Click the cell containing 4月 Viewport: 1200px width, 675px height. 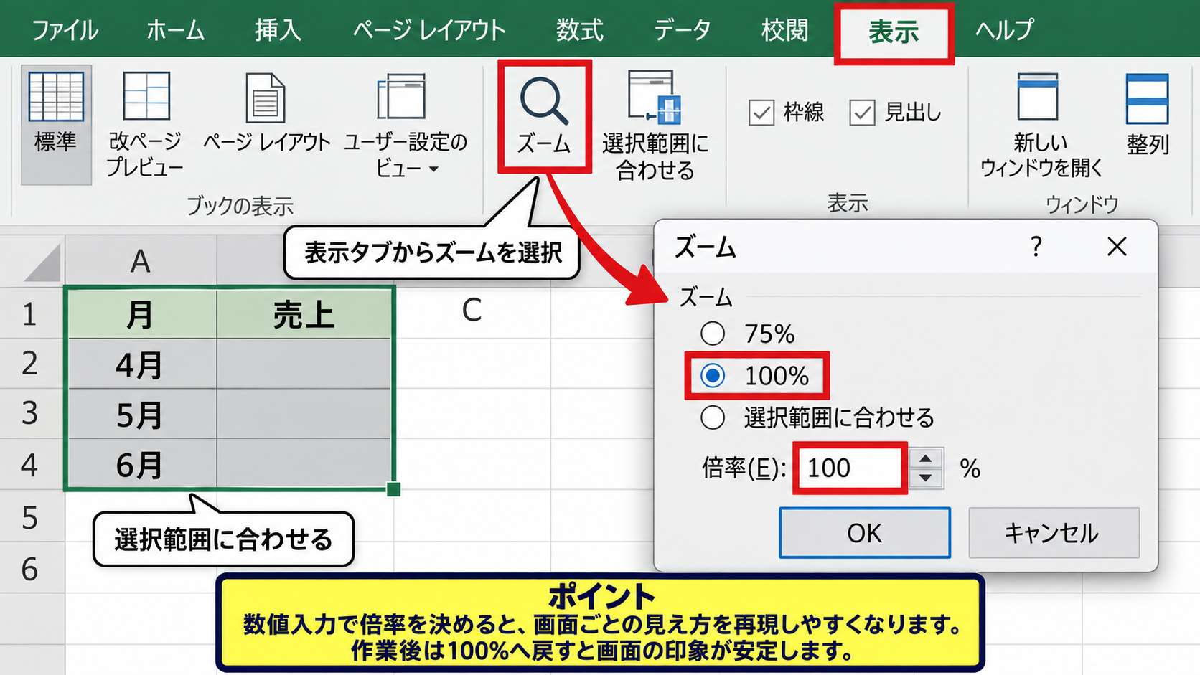[x=141, y=364]
